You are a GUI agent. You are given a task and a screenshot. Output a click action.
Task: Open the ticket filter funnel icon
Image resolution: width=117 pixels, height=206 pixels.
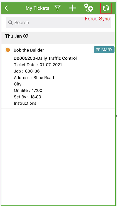coord(58,8)
